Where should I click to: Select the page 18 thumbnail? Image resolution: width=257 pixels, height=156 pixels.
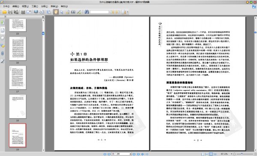pyautogui.click(x=18, y=107)
